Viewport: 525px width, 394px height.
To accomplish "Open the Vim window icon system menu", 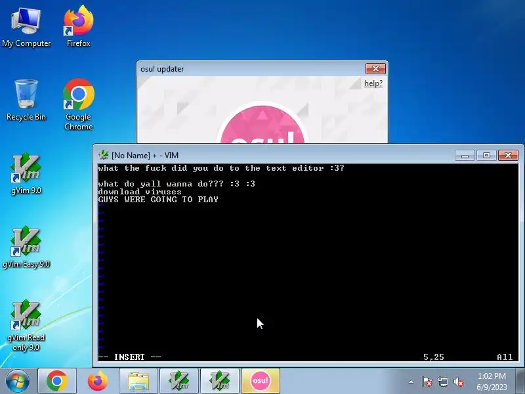I will (104, 155).
